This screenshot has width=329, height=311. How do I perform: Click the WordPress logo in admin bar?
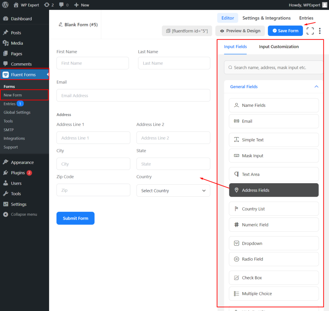point(5,5)
